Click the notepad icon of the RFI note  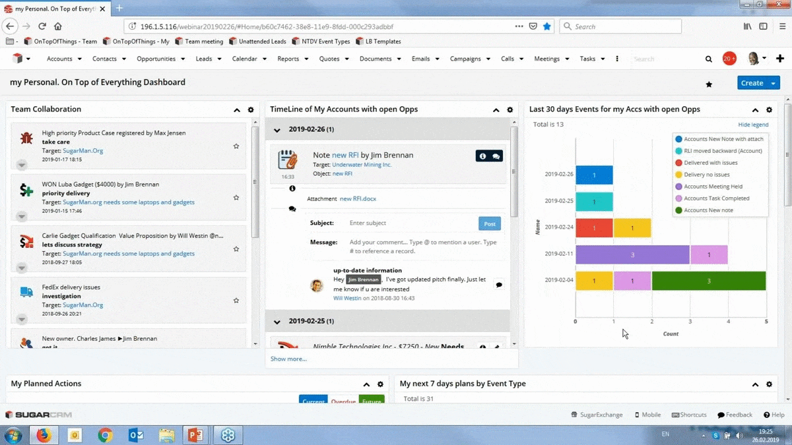point(288,160)
